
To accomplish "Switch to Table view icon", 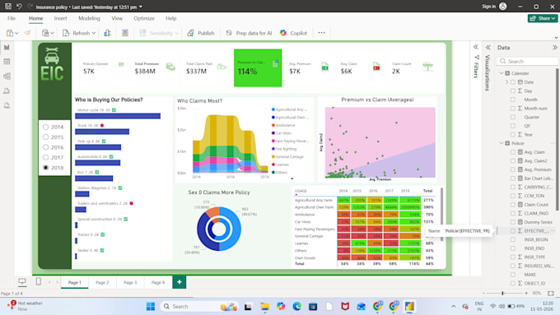I will [x=7, y=62].
